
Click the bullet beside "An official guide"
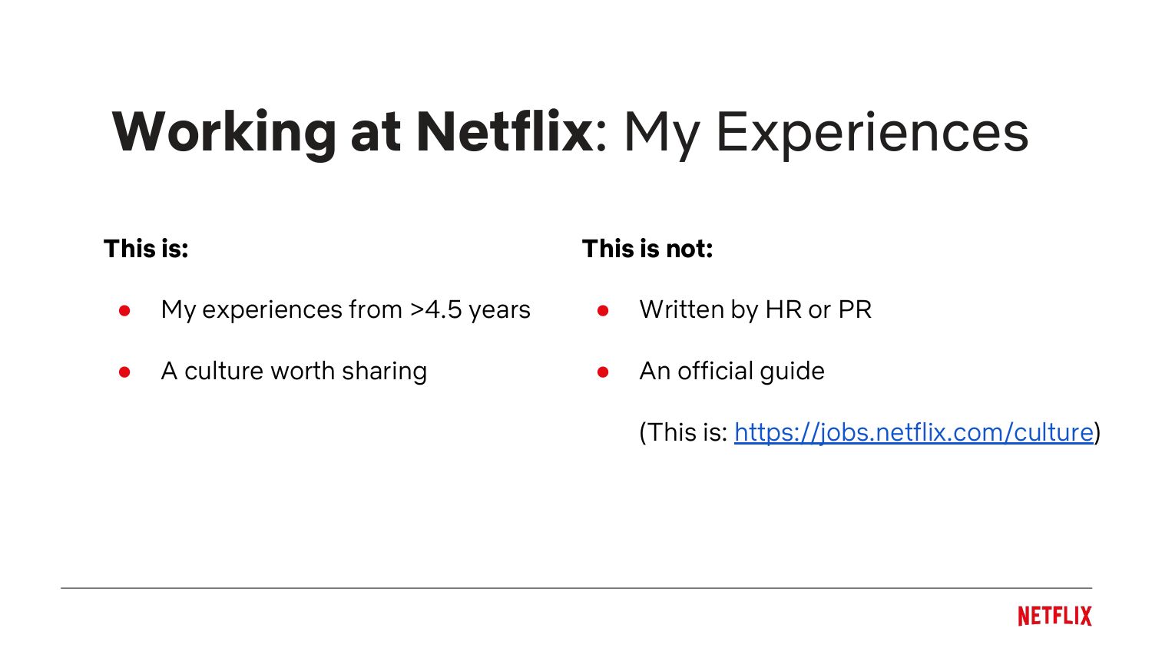click(x=603, y=372)
